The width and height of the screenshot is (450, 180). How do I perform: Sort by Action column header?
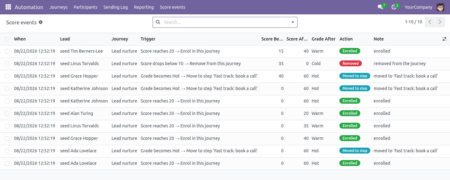[x=346, y=39]
